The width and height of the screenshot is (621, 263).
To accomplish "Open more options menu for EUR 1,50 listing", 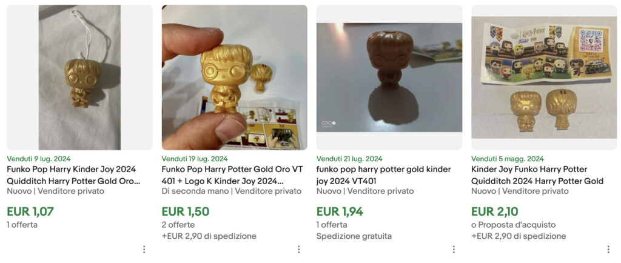I will 299,249.
